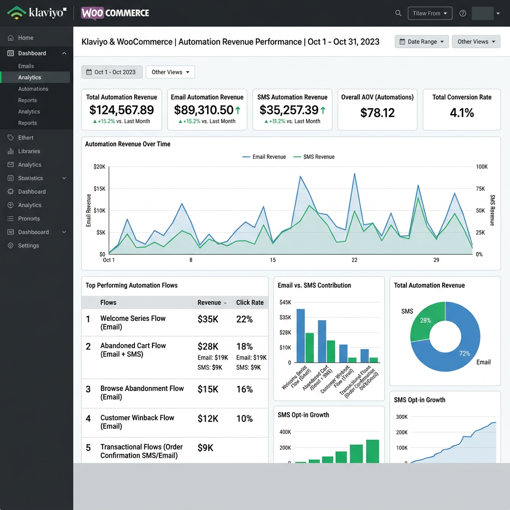Click the $124,567.89 revenue figure
Image resolution: width=510 pixels, height=510 pixels.
[x=122, y=110]
